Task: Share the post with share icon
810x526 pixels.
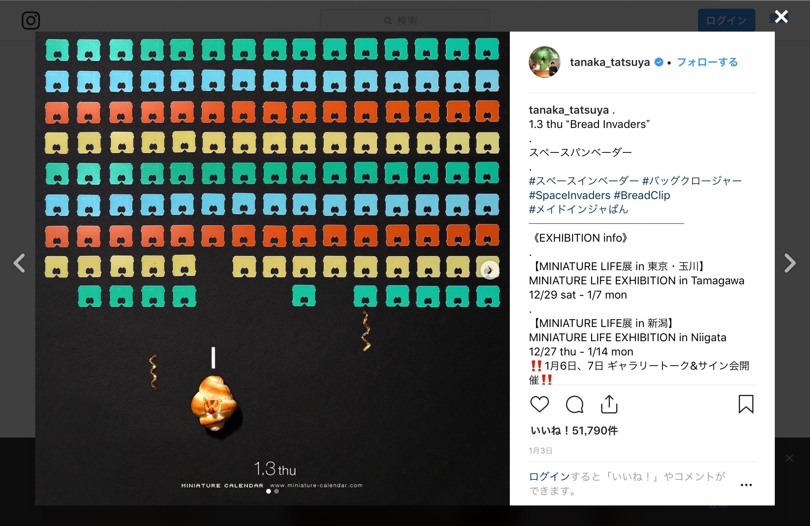Action: [609, 404]
